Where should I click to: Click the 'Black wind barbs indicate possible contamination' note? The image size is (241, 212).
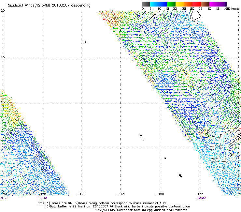(152, 206)
